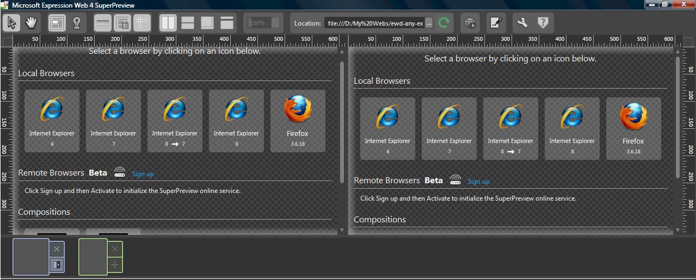696x280 pixels.
Task: Choose Internet Explorer 8 in right pane
Action: [572, 129]
